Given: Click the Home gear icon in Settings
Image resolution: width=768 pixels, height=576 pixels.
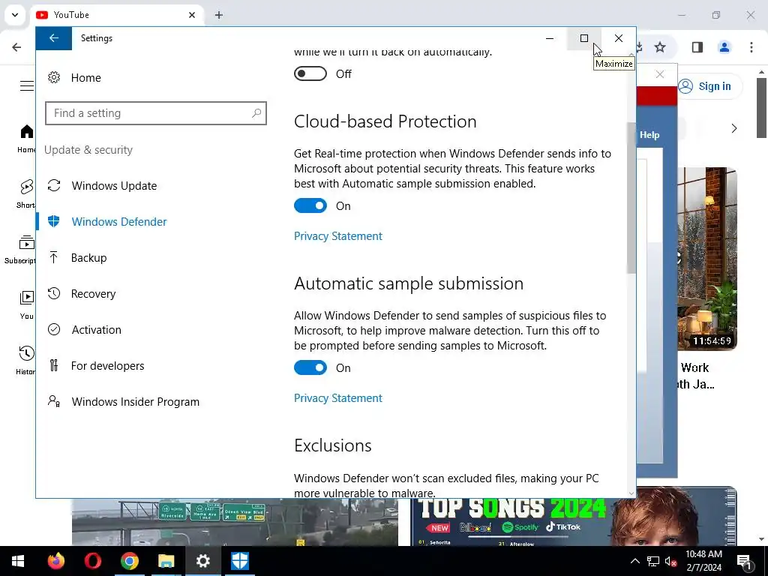Looking at the screenshot, I should pos(54,77).
